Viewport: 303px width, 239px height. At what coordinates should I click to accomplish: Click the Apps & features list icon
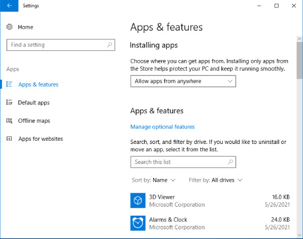(x=9, y=84)
